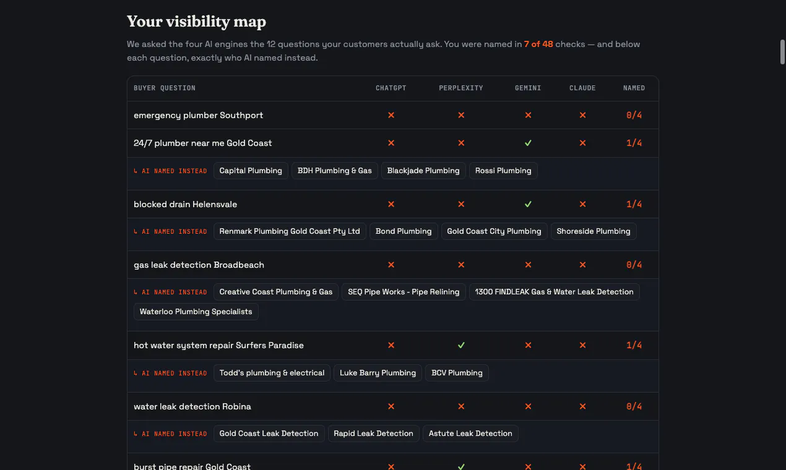Click the 24/7 plumber near me Gold Coast question
Screen dimensions: 786x470
click(x=202, y=143)
